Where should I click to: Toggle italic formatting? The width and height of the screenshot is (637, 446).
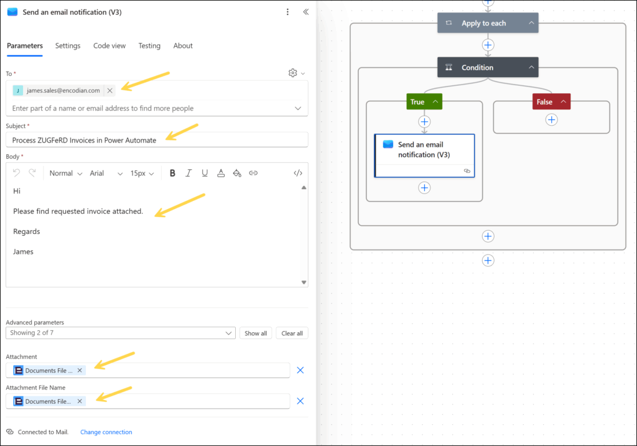(x=188, y=173)
